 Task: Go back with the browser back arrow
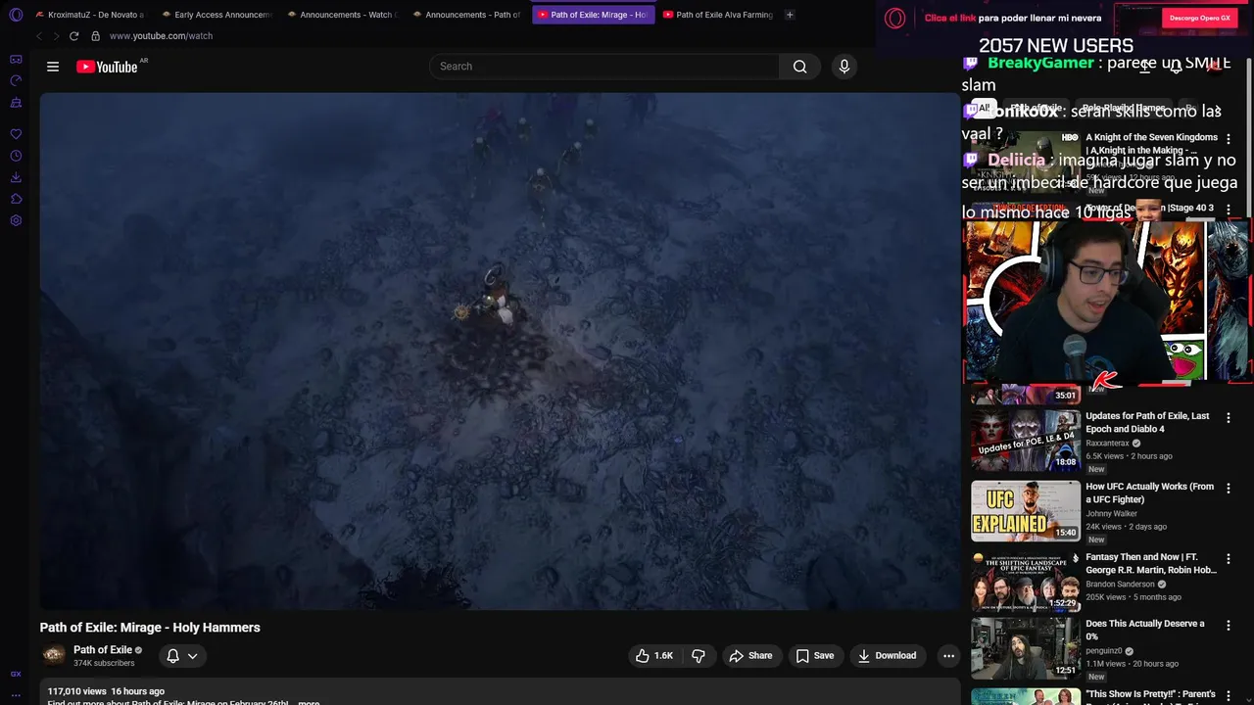click(39, 36)
